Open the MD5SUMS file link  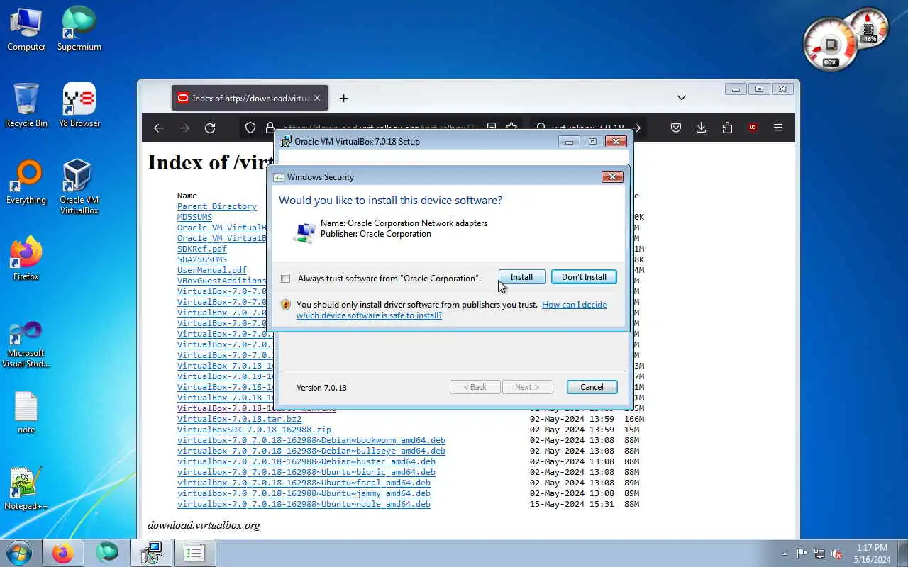[194, 217]
